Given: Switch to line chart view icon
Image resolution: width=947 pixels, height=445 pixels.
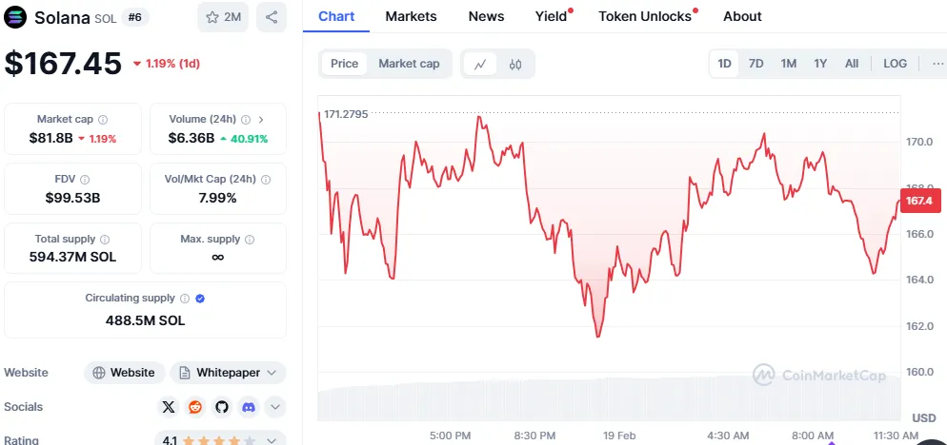Looking at the screenshot, I should pos(480,64).
